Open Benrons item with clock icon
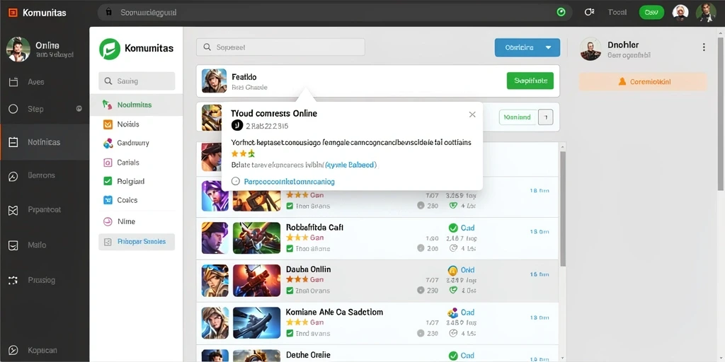 [13, 176]
